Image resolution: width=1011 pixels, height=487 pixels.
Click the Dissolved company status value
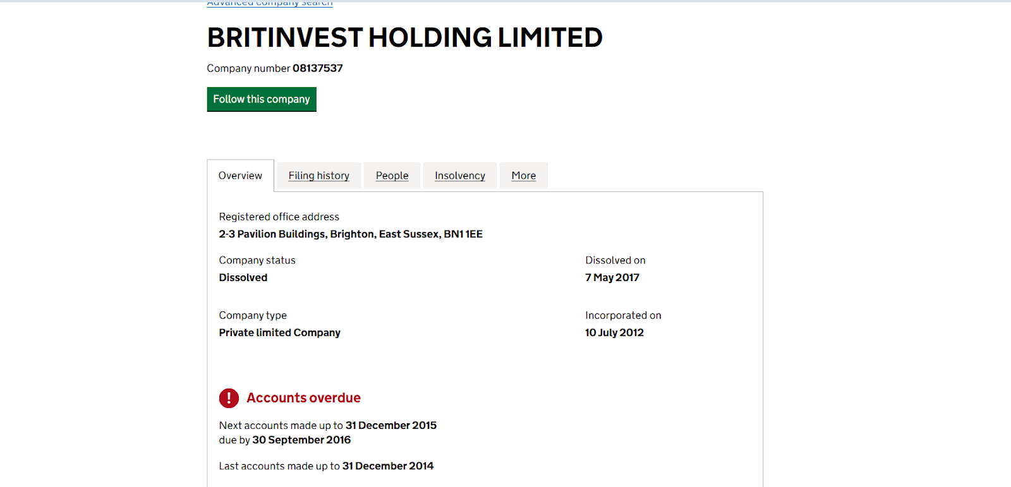pos(243,278)
